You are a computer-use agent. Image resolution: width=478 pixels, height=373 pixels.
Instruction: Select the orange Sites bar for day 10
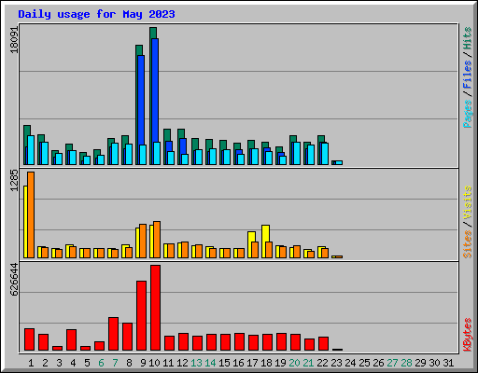tap(157, 240)
